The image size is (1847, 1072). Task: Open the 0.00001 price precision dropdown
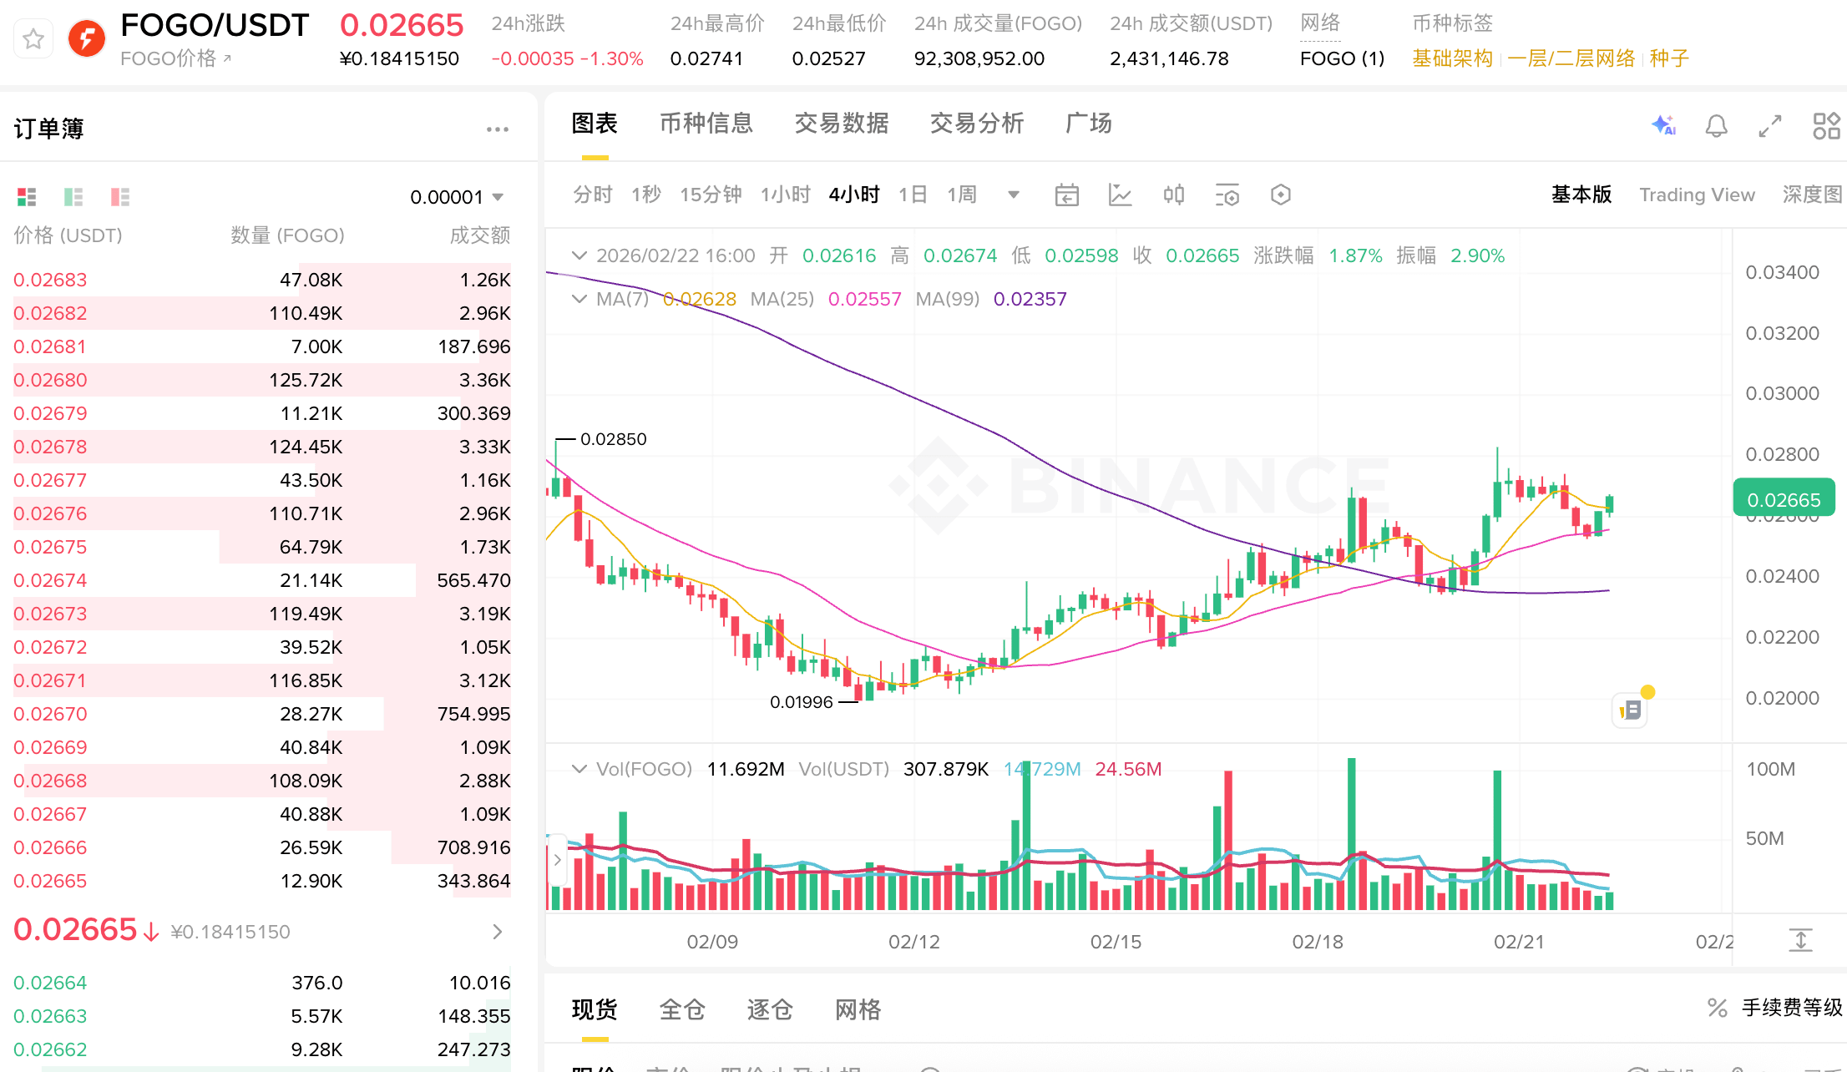(457, 197)
